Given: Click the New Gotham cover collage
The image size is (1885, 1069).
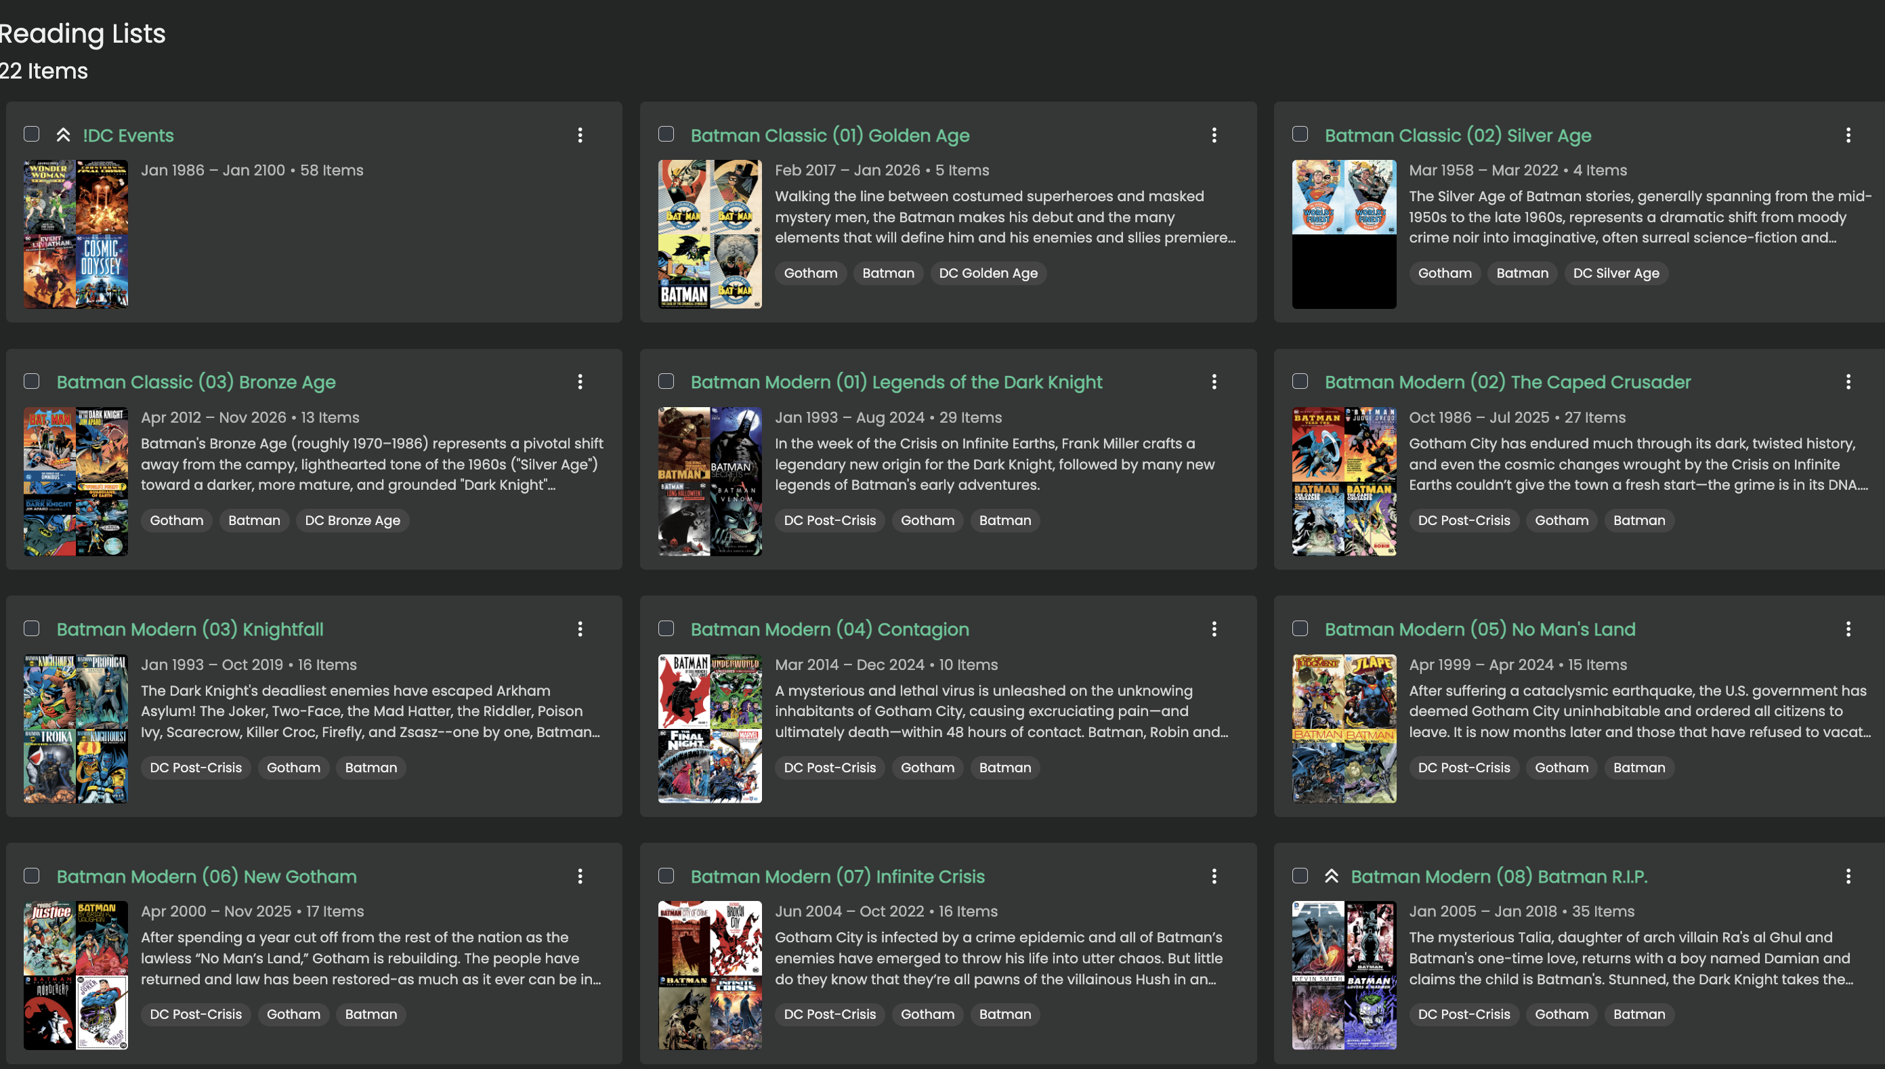Looking at the screenshot, I should coord(76,975).
